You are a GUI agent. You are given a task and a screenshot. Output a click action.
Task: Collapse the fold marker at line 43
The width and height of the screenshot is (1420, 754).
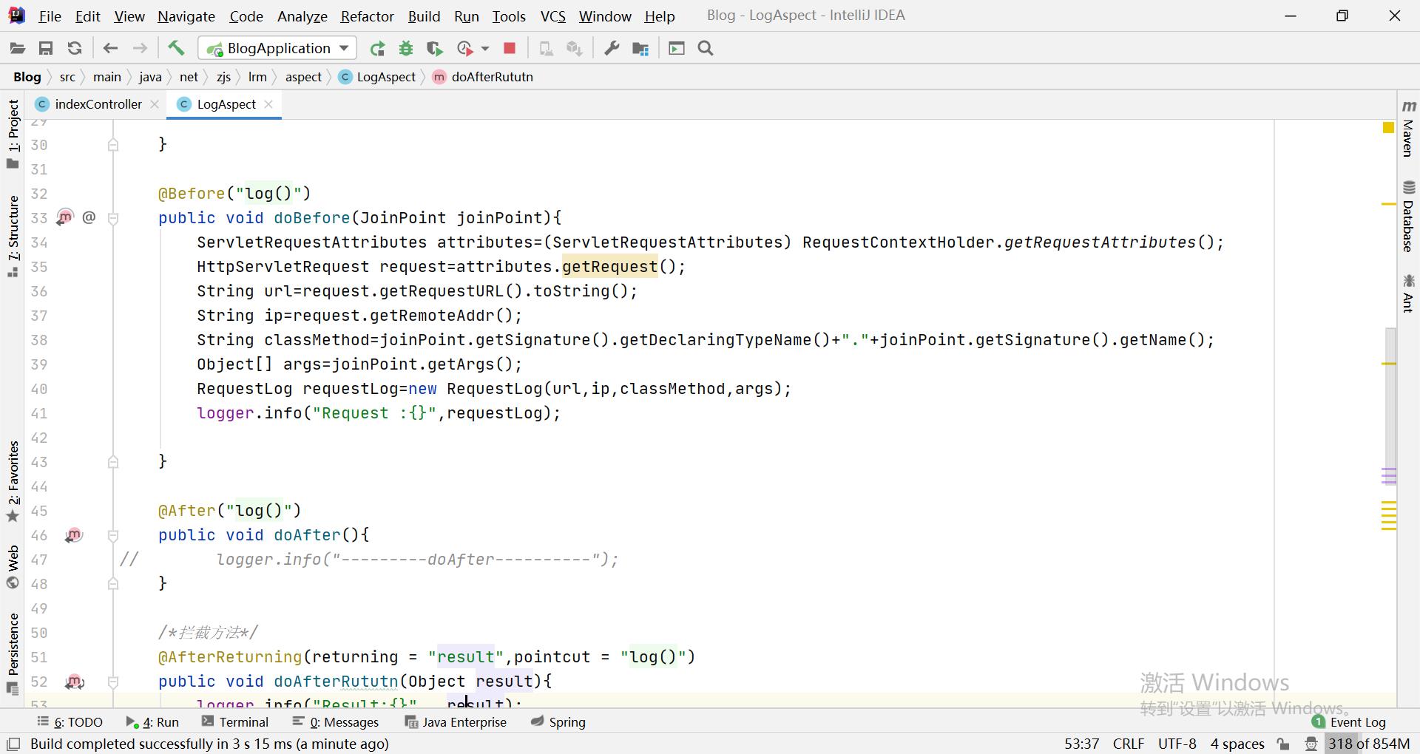click(x=113, y=462)
